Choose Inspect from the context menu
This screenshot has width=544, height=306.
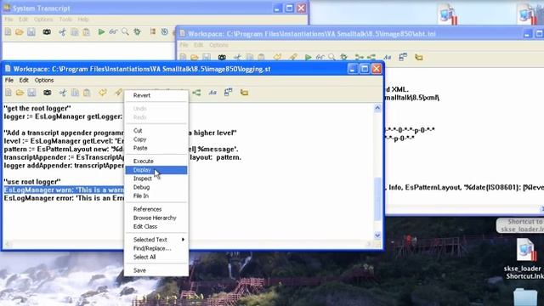156,178
